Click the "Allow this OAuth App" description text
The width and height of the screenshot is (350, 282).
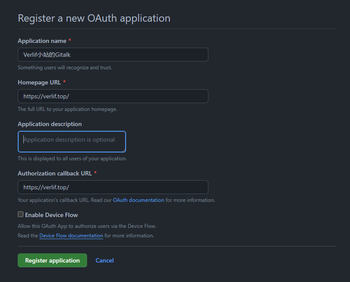coord(87,226)
